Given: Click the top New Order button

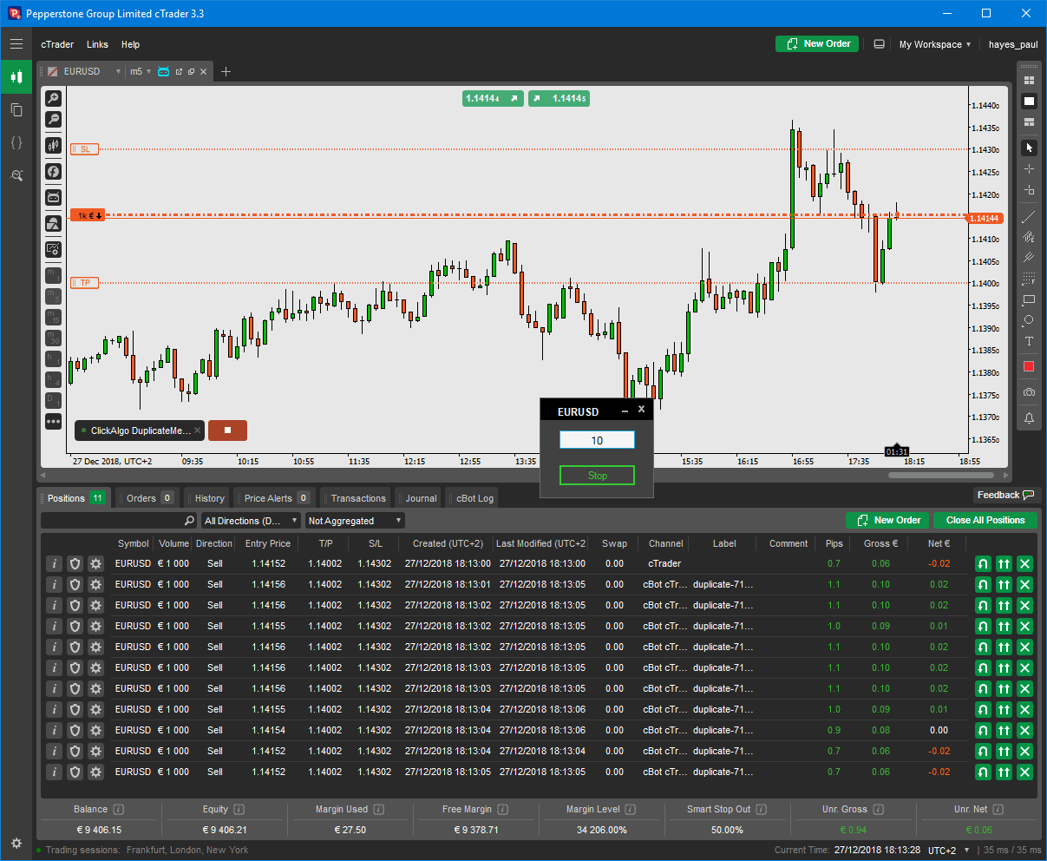Looking at the screenshot, I should [817, 44].
